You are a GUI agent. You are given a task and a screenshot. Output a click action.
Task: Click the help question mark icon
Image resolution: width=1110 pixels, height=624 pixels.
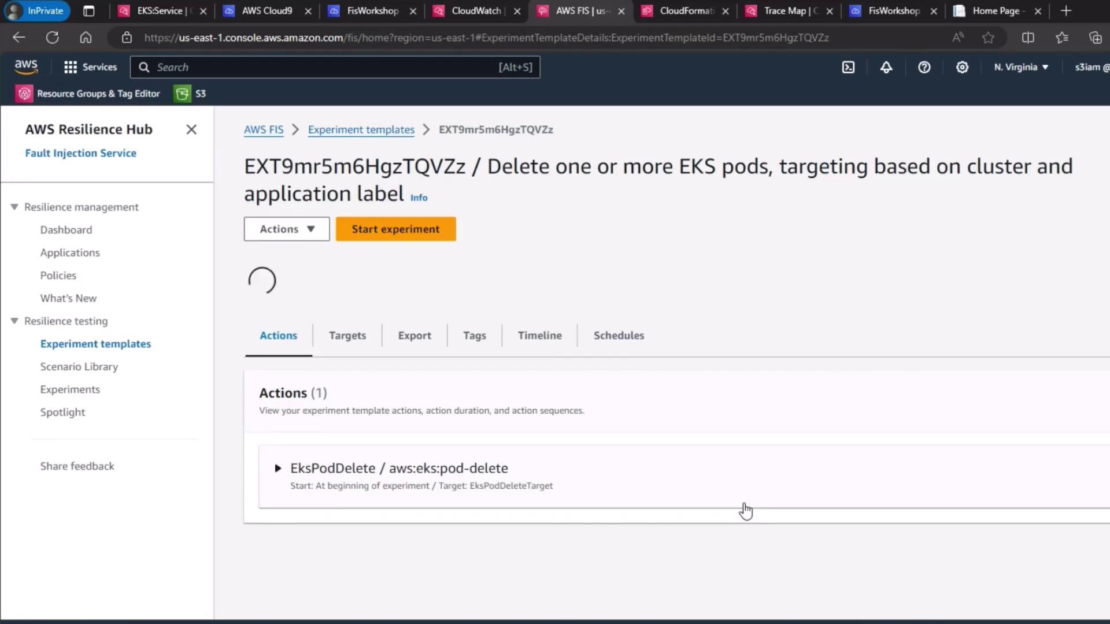(924, 67)
